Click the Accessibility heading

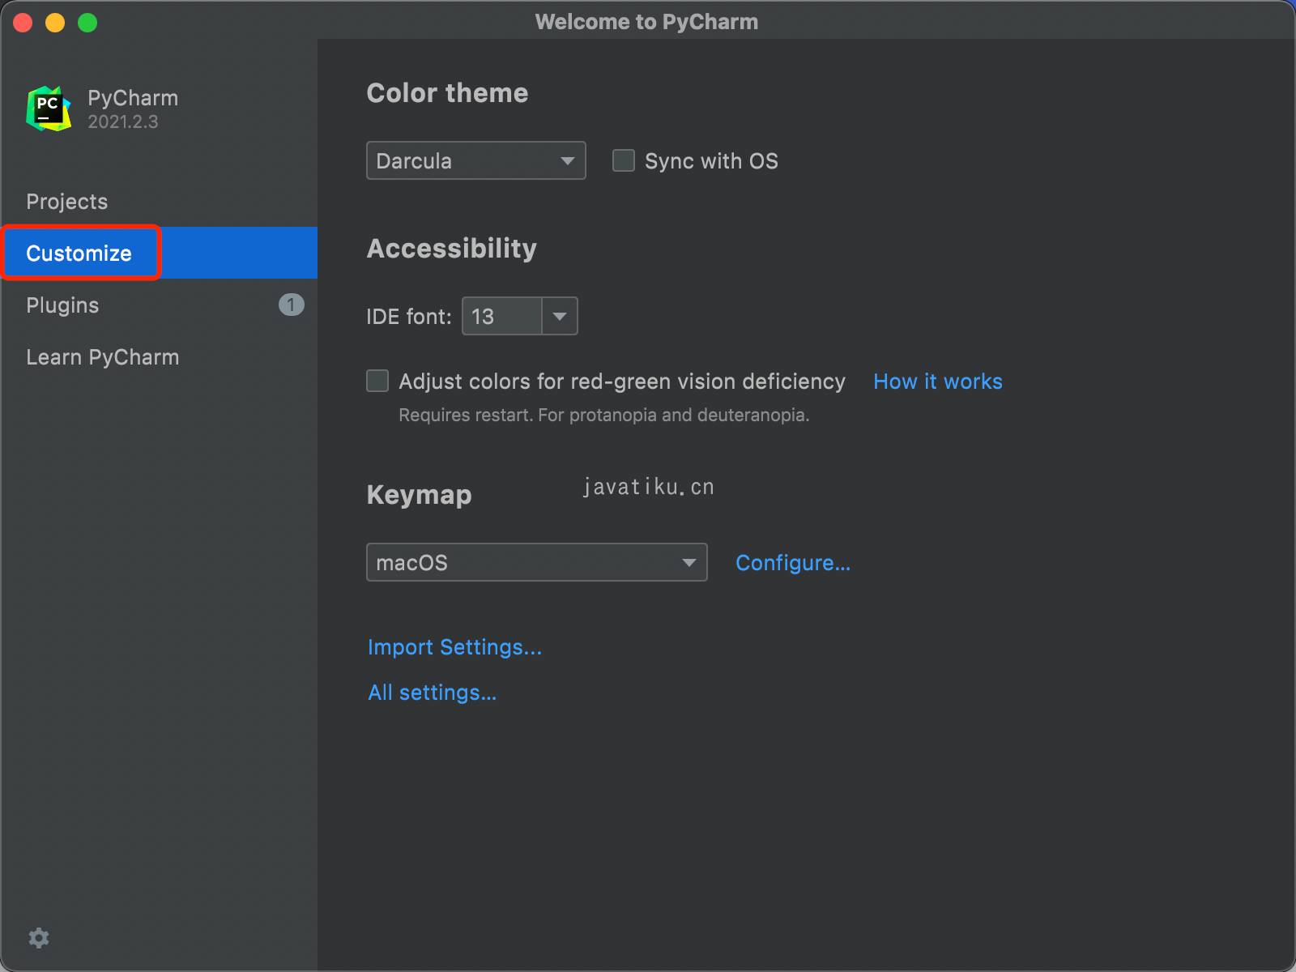coord(452,249)
